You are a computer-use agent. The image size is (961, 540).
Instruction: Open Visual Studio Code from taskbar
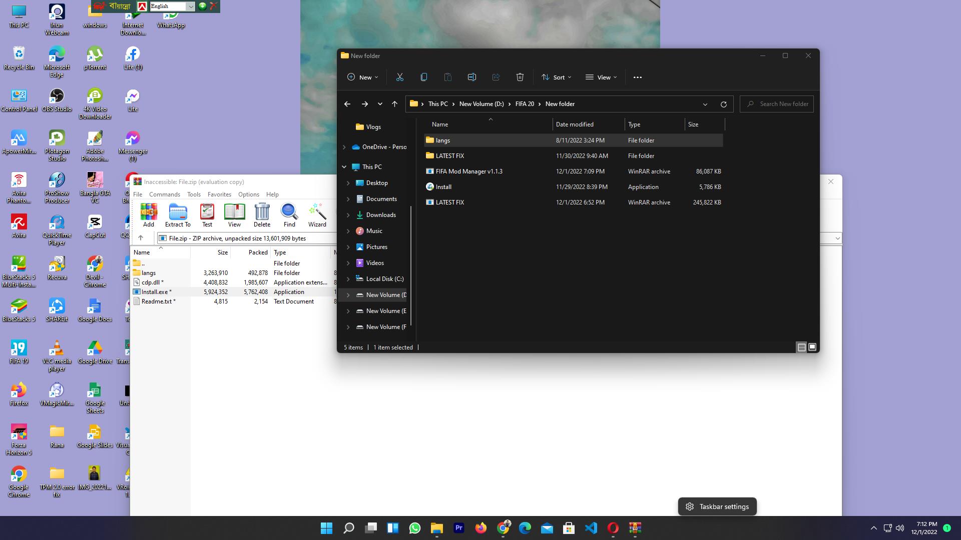[591, 528]
